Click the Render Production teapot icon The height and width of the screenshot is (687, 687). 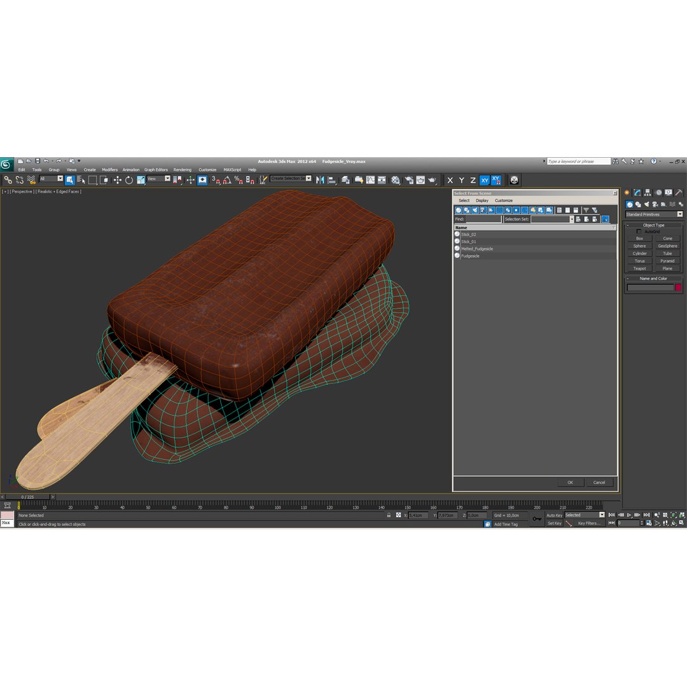point(433,179)
